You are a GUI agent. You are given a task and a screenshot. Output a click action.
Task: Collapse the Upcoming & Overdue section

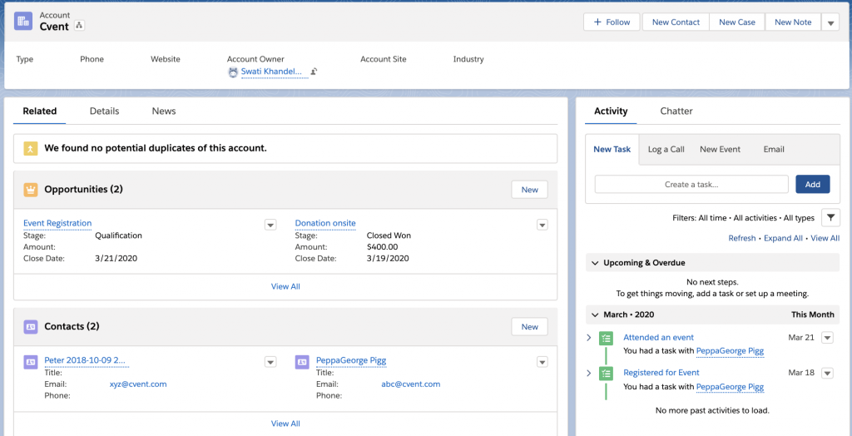(595, 263)
